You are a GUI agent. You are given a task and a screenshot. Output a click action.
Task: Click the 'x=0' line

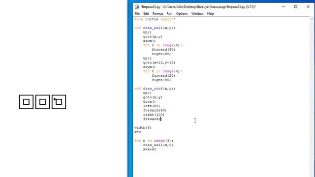(x=138, y=132)
